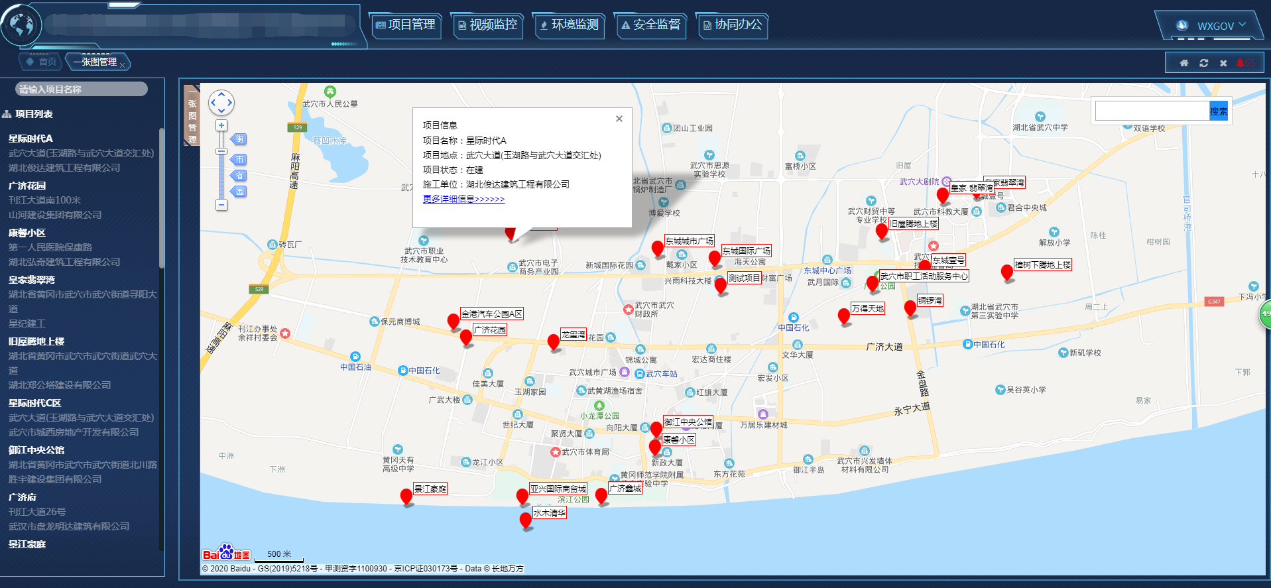Set zoom to 市 city level
Image resolution: width=1271 pixels, height=588 pixels.
[239, 160]
